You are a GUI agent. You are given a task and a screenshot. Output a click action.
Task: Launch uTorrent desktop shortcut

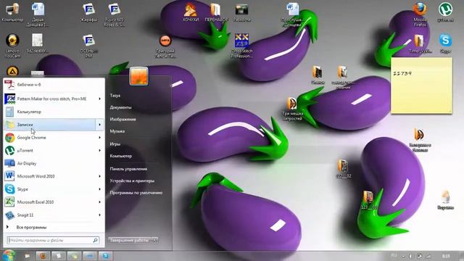point(445,12)
